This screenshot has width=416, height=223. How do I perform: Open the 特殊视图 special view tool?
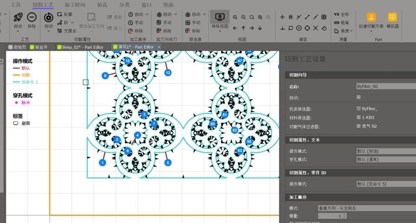pyautogui.click(x=220, y=20)
